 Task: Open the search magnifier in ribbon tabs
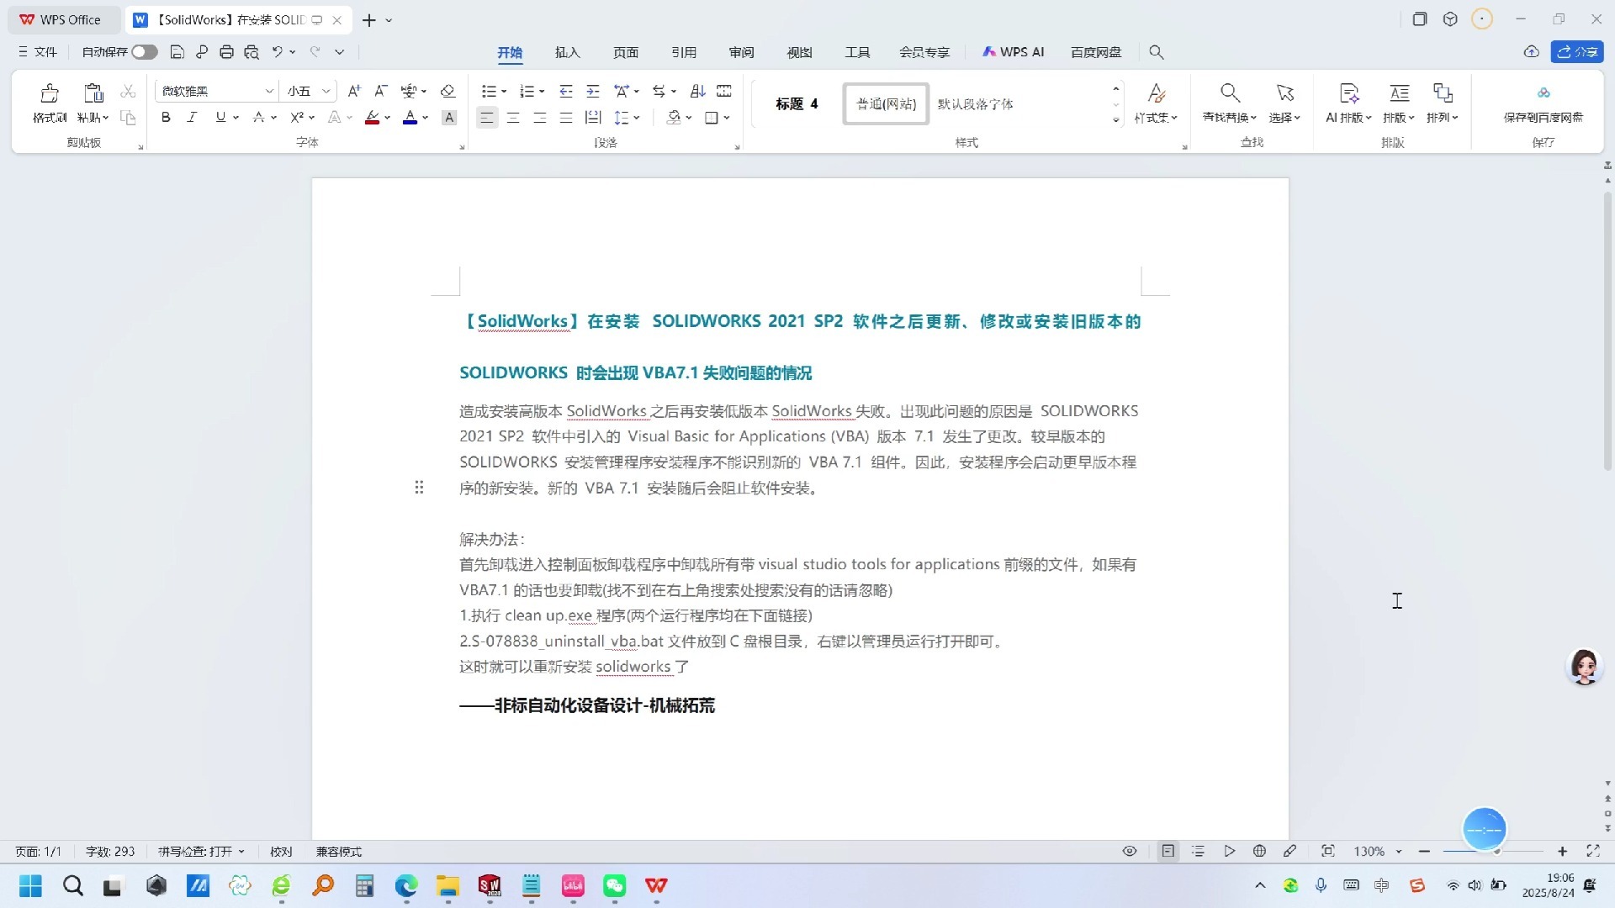[1157, 52]
